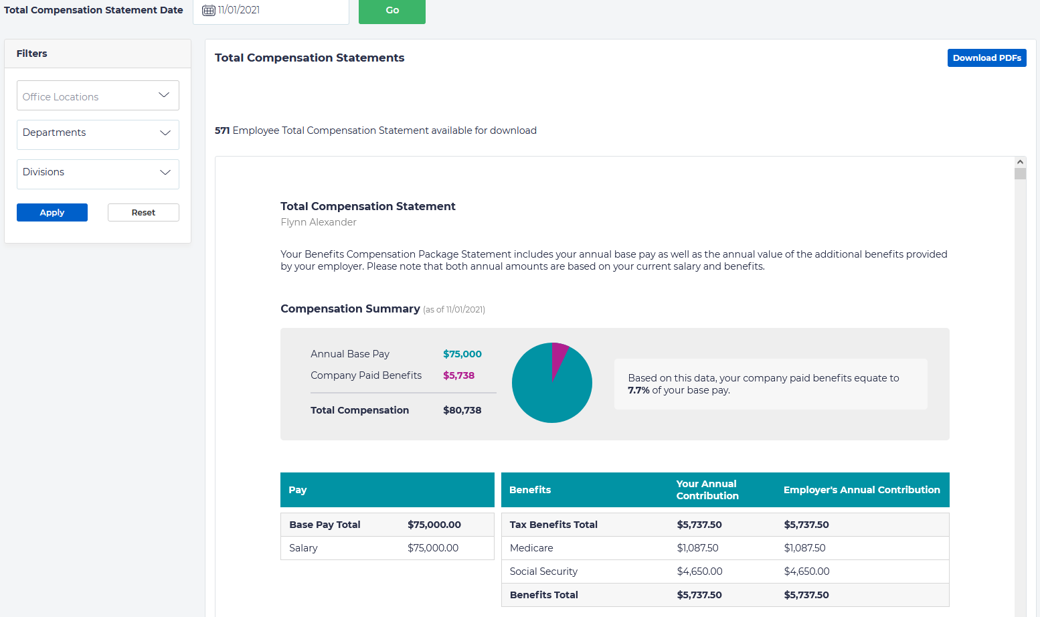
Task: Apply the selected filters
Action: 52,212
